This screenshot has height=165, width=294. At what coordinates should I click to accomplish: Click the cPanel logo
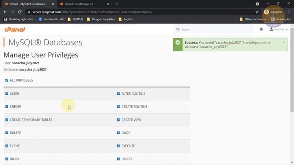(x=15, y=29)
